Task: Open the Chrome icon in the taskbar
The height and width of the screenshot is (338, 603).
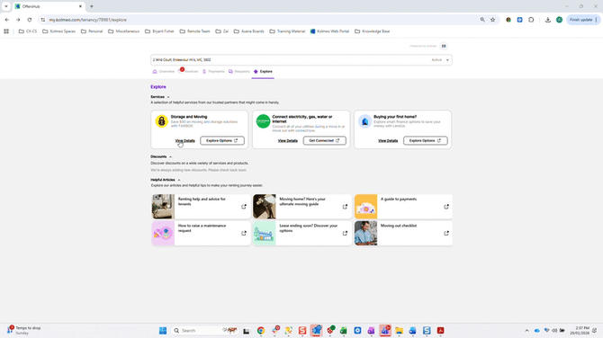Action: pyautogui.click(x=261, y=330)
